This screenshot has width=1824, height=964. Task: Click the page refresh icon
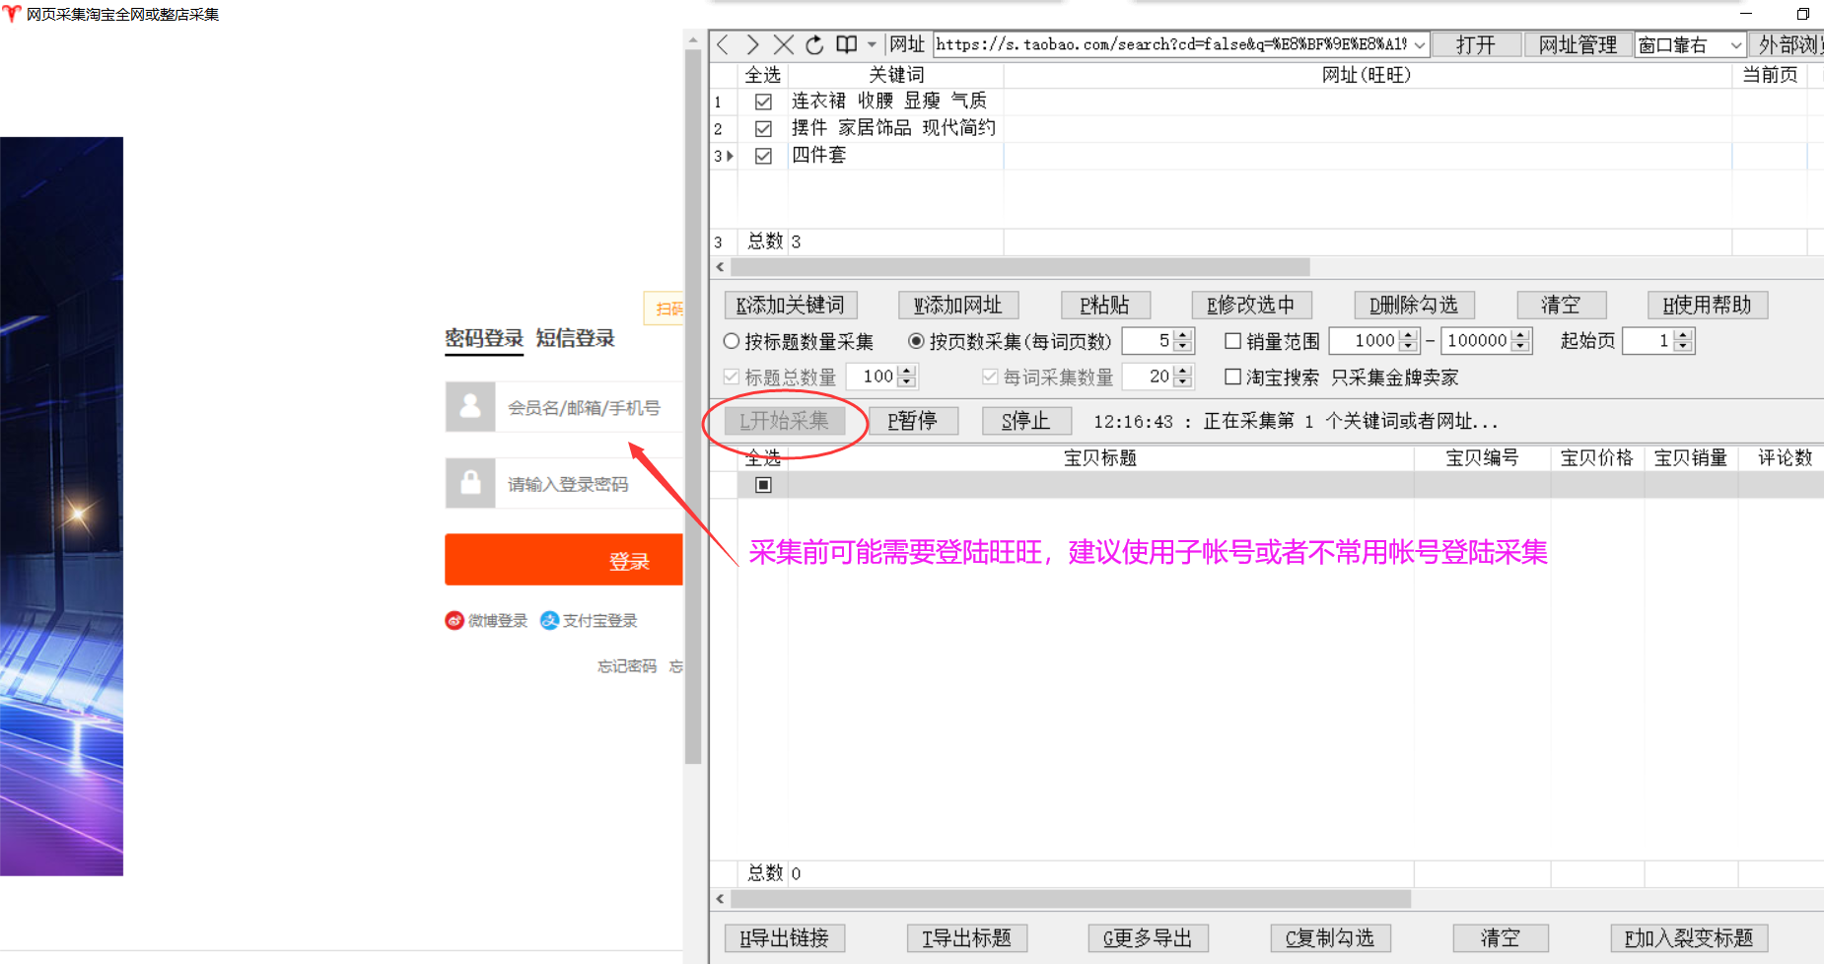click(x=814, y=44)
